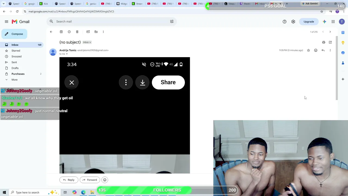Show search options filter
Screen dimensions: 348x196
172,22
